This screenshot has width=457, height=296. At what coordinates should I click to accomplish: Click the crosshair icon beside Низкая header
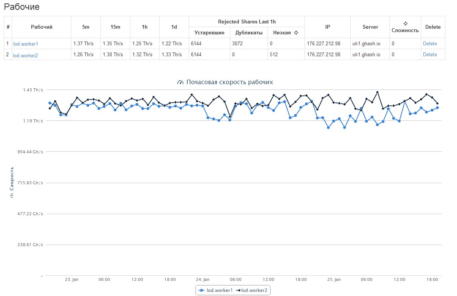tap(296, 32)
